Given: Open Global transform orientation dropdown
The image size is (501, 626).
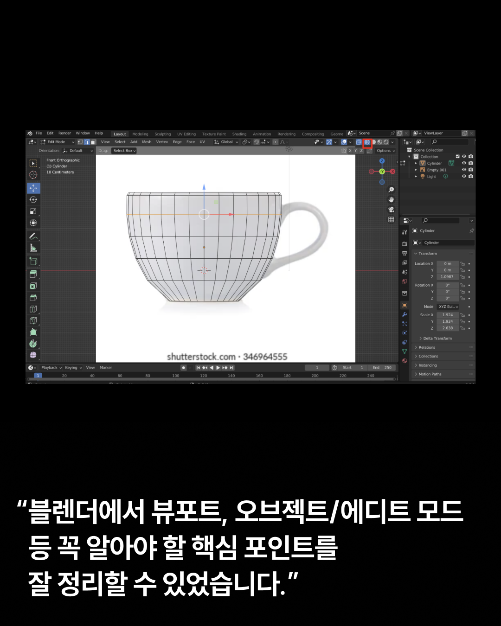Looking at the screenshot, I should 226,142.
